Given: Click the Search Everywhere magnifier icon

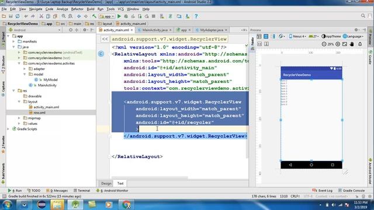Looking at the screenshot, I should (x=363, y=16).
